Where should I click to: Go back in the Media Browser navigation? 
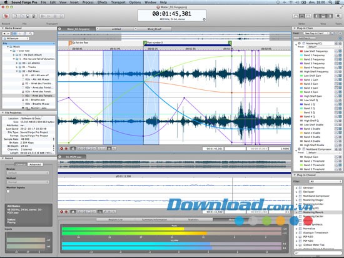(x=4, y=34)
